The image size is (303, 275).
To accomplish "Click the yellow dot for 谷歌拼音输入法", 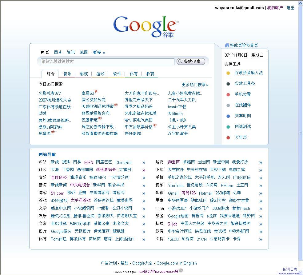I will 228,73.
